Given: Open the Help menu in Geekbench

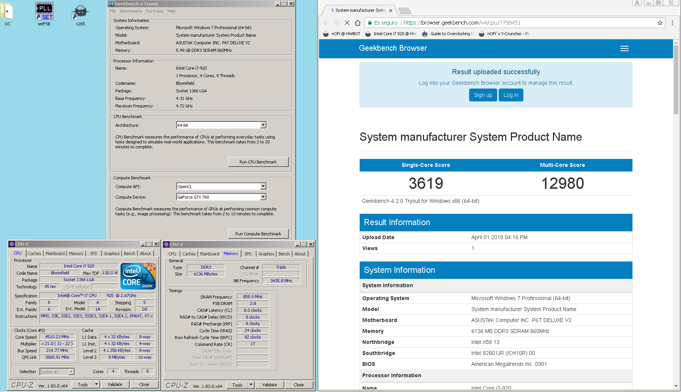Looking at the screenshot, I should 172,11.
